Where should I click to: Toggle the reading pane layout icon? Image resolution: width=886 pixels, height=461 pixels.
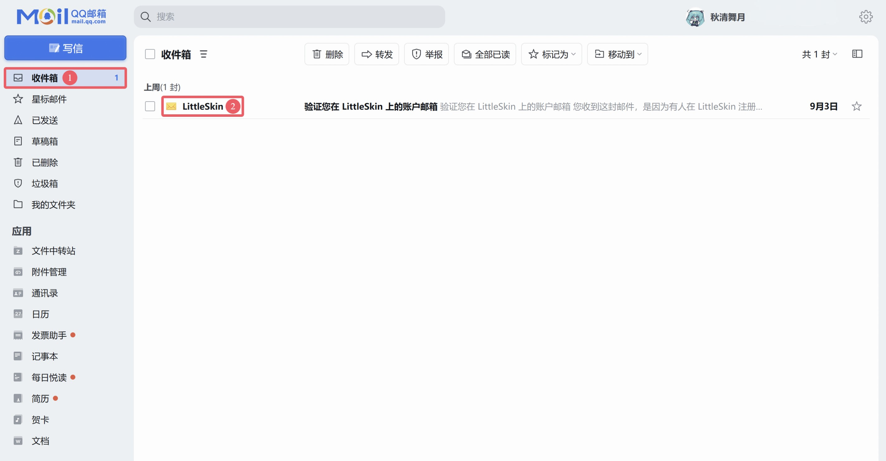(x=857, y=54)
